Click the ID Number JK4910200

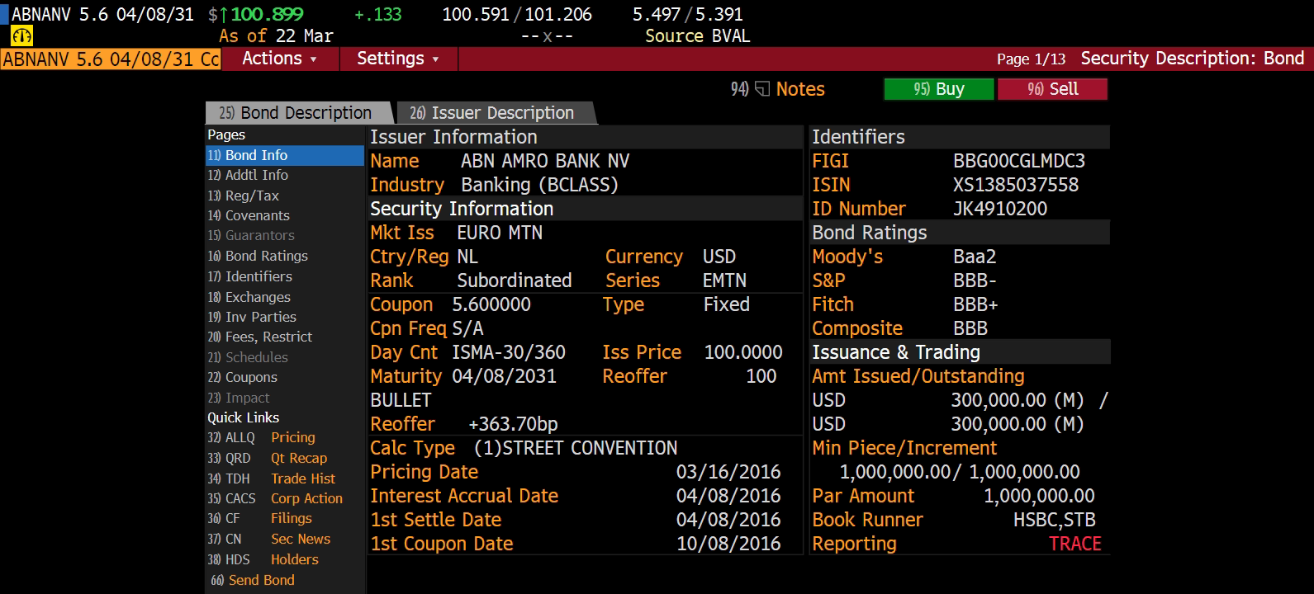pos(1000,209)
